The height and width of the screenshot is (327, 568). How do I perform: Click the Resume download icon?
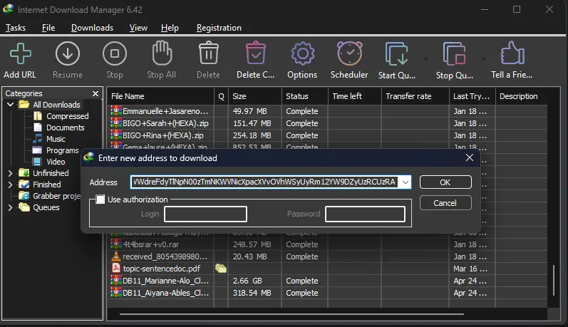pos(68,53)
